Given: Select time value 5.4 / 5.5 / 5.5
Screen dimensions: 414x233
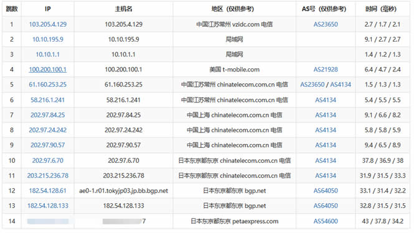Looking at the screenshot, I should pos(383,100).
